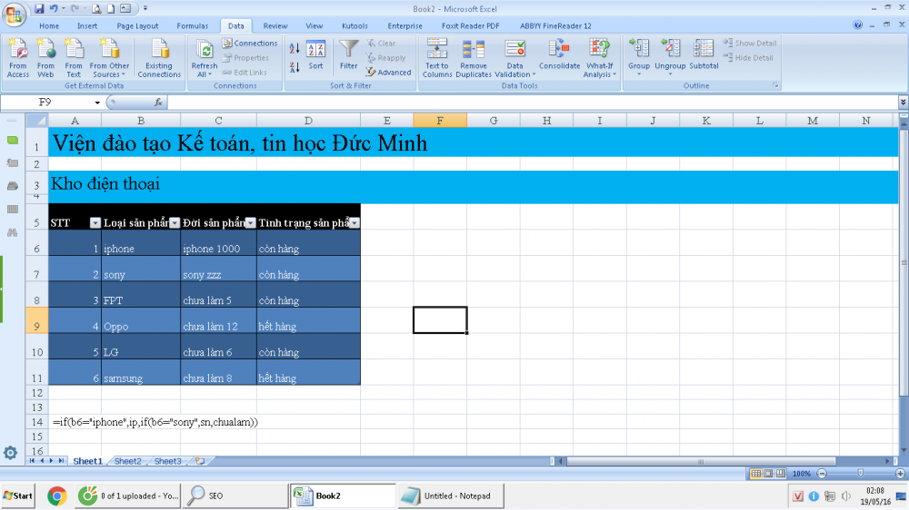Click Sort Z to A descending icon
The height and width of the screenshot is (510, 909).
point(295,67)
